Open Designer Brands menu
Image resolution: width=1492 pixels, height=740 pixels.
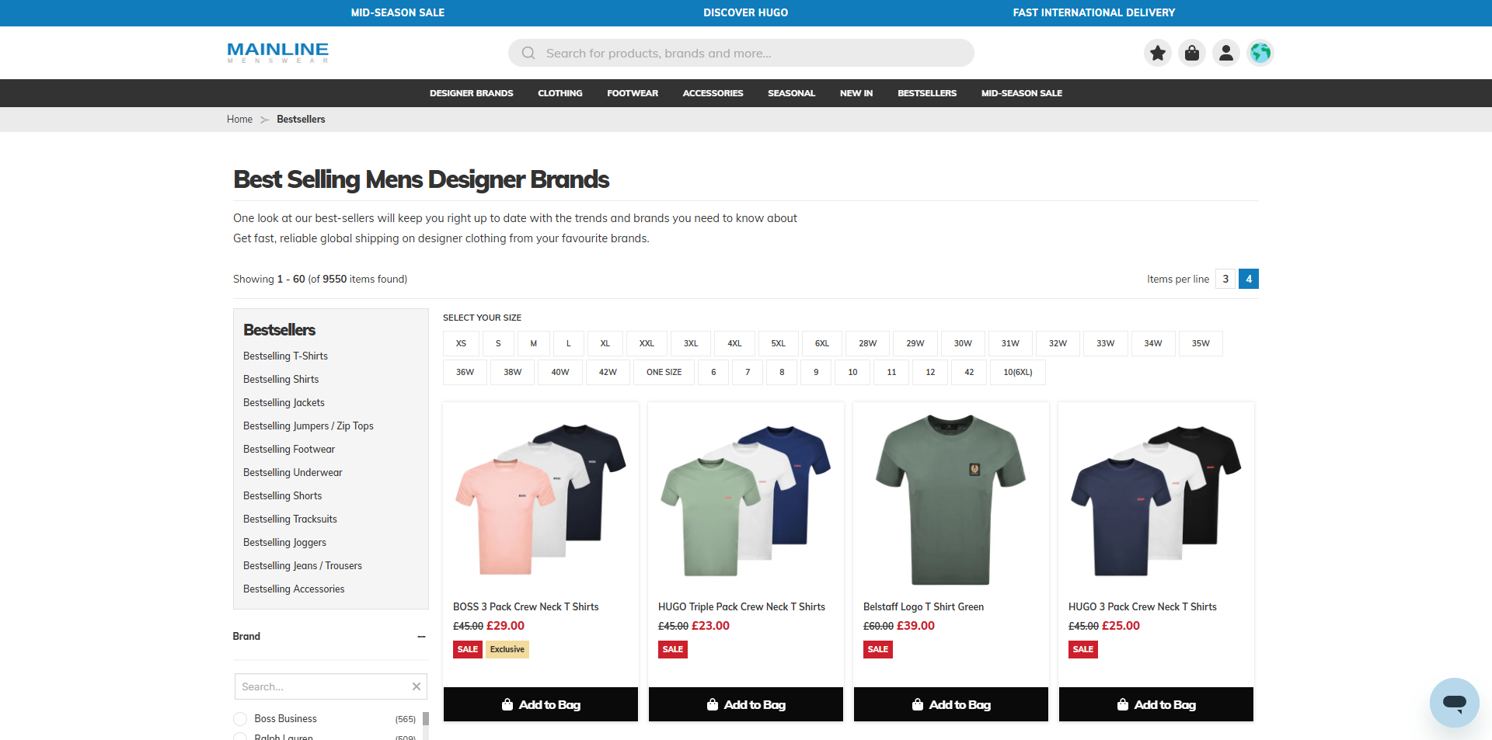tap(472, 93)
